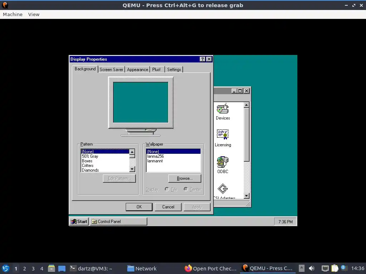
Task: Open the file manager icon in host panel
Action: (x=51, y=268)
